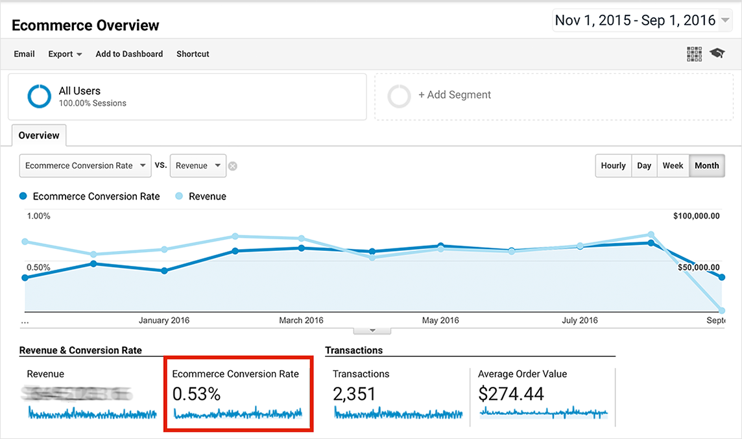Click the Email button
Viewport: 742px width, 439px height.
25,54
